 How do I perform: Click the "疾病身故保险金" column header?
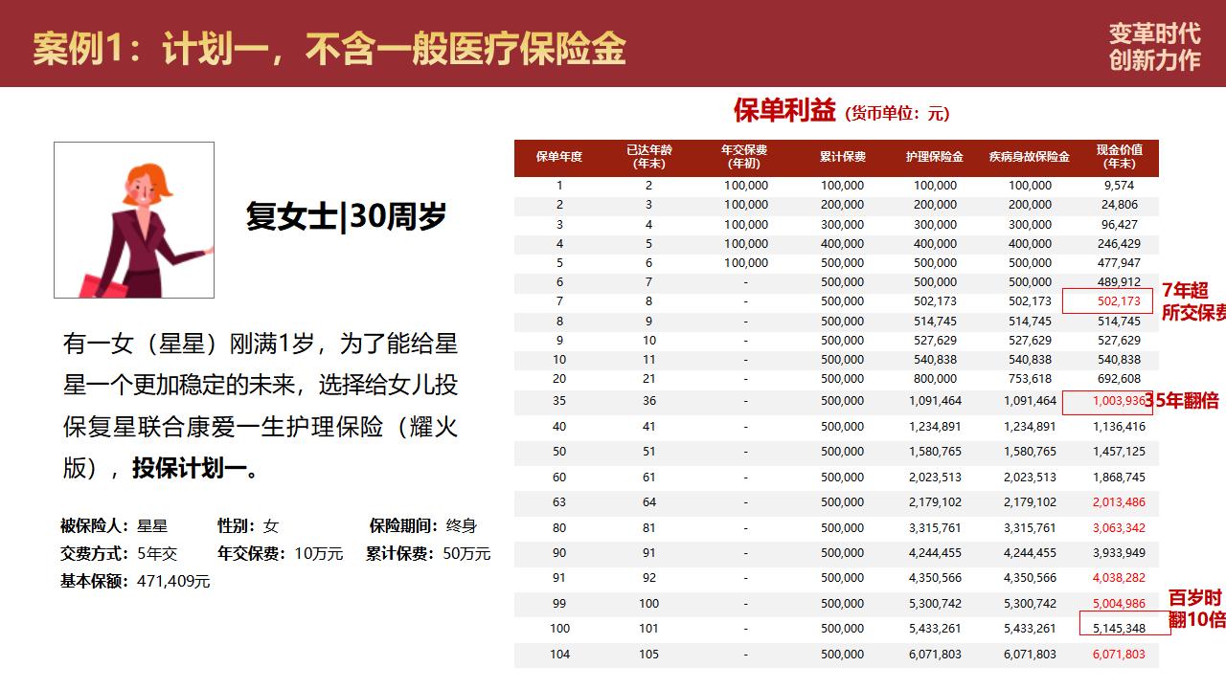click(x=1029, y=157)
